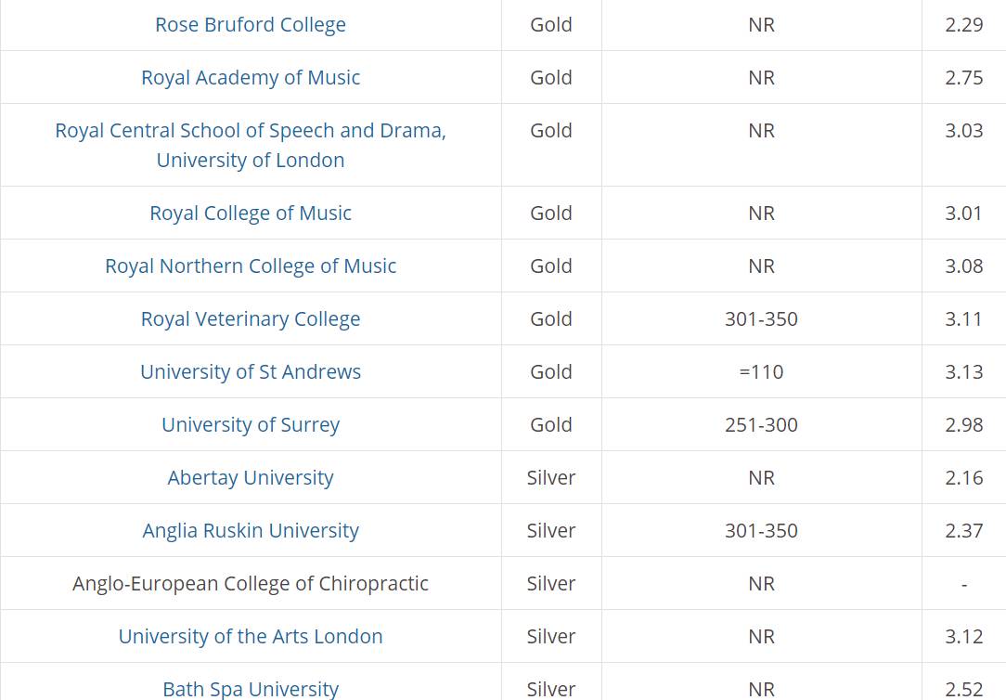Click the =110 ranking cell for St Andrews

click(762, 371)
